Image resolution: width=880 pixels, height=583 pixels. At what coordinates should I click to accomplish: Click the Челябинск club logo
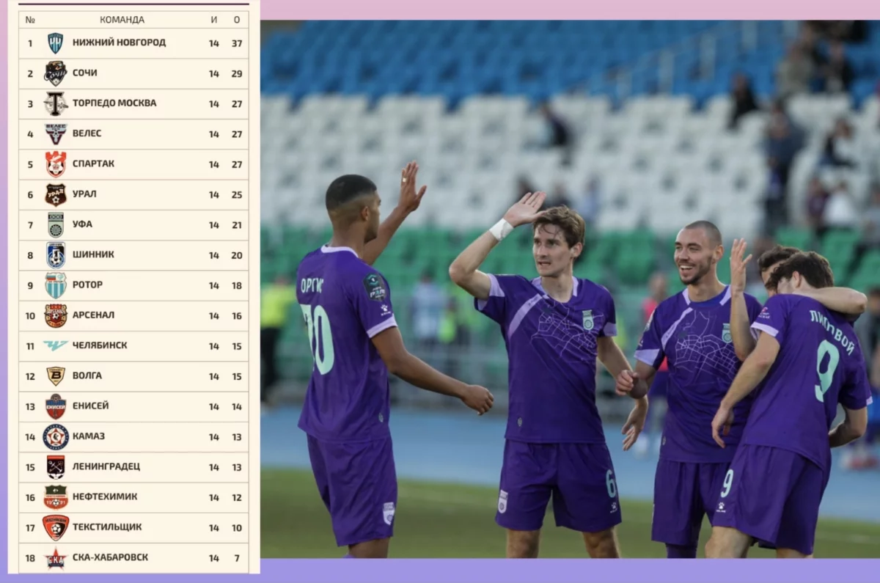pos(55,345)
